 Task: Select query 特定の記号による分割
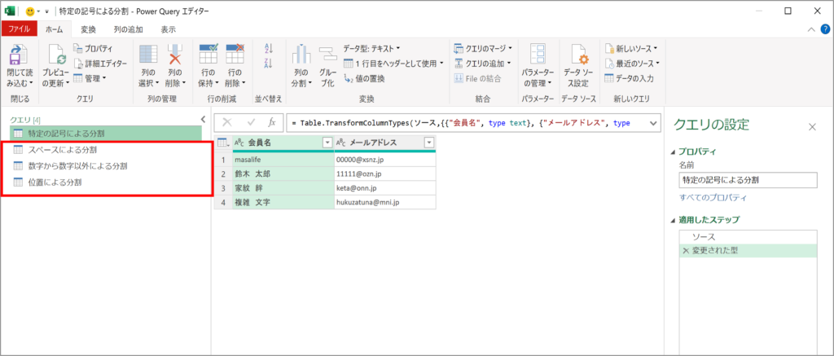[106, 133]
